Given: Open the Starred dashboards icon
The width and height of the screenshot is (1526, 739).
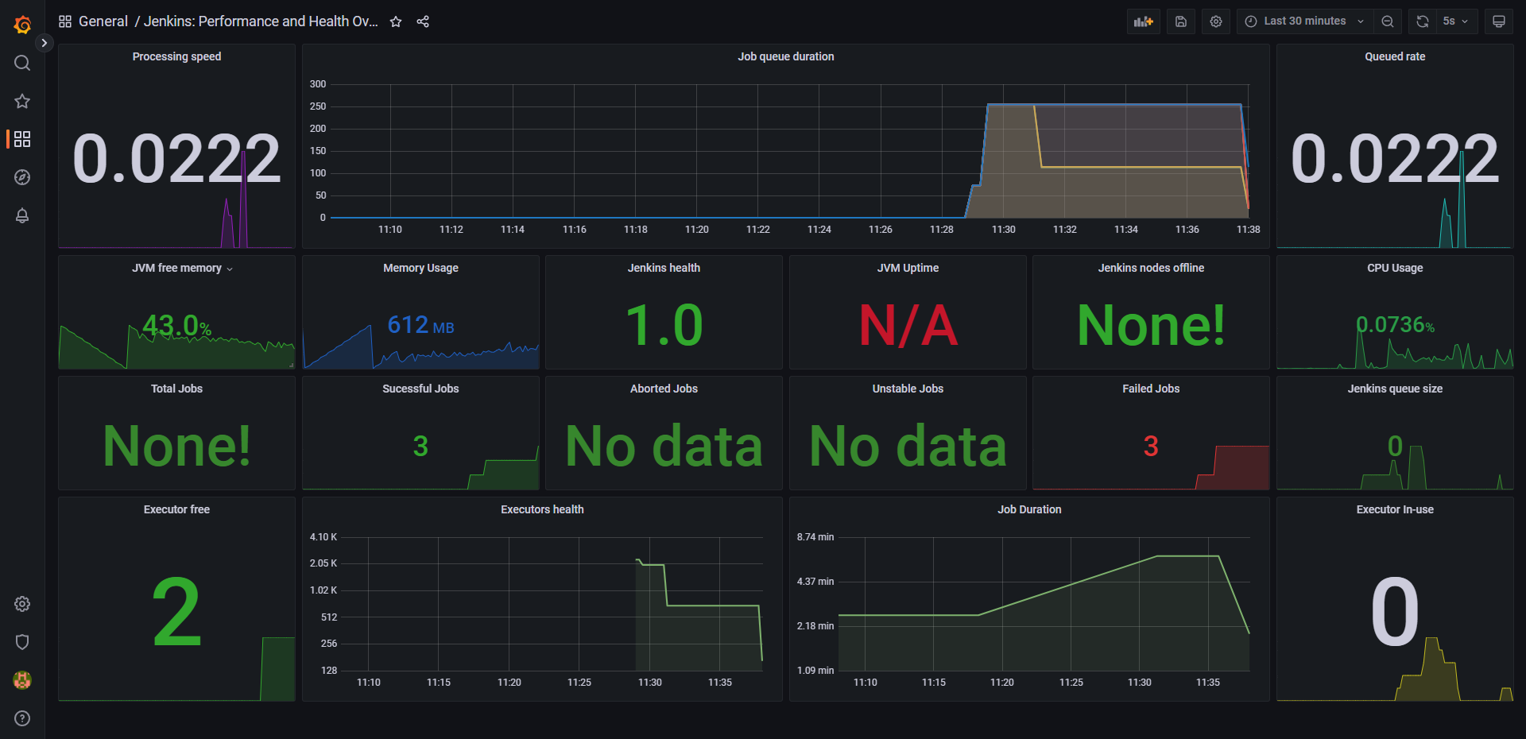Looking at the screenshot, I should (x=22, y=101).
